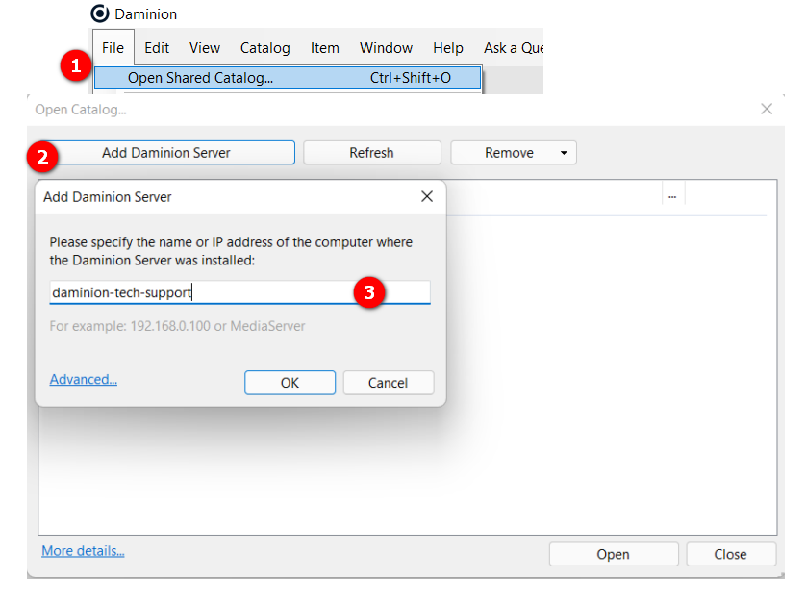
Task: Open the Help menu
Action: coord(447,47)
